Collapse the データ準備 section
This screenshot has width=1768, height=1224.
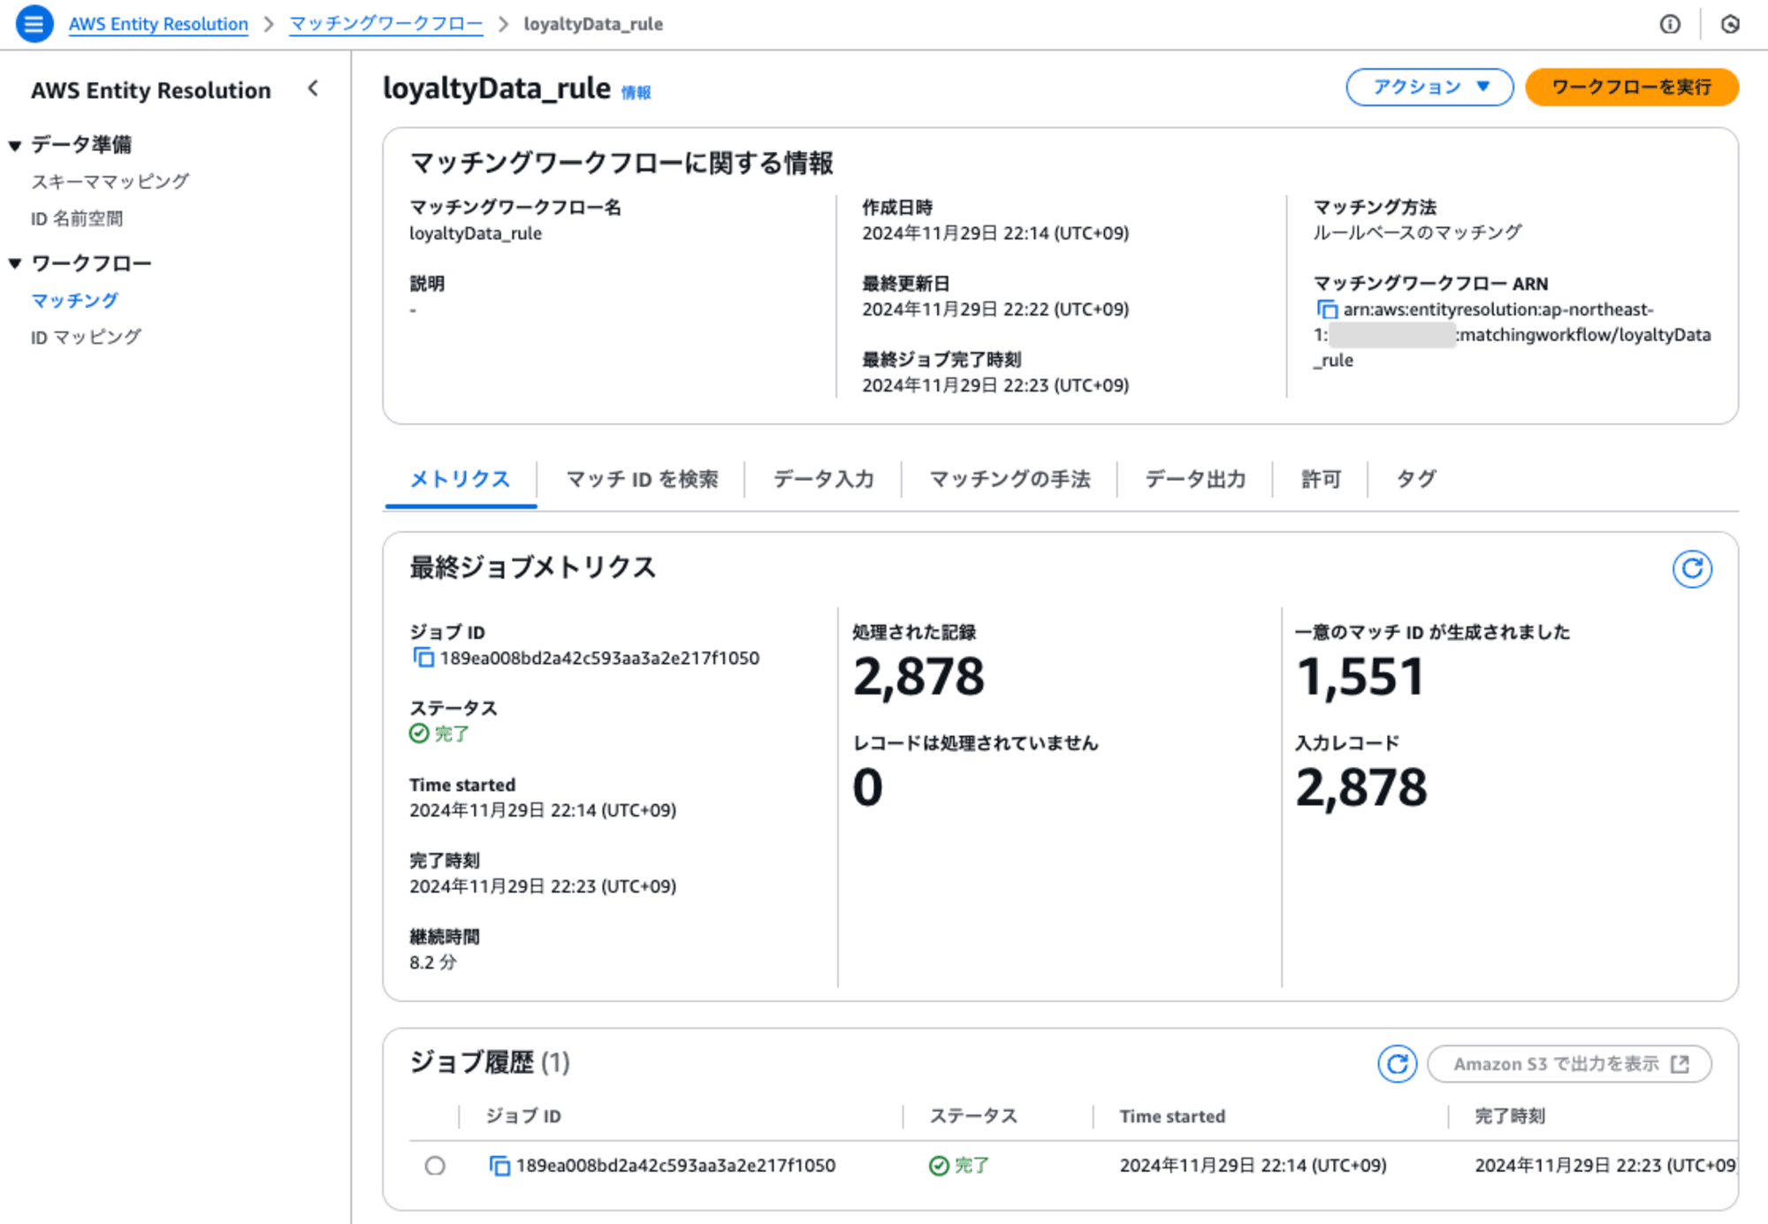click(15, 146)
